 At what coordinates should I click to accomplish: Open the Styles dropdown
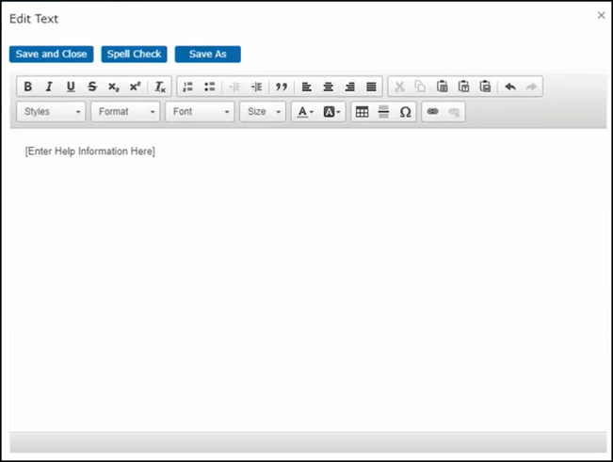[52, 112]
